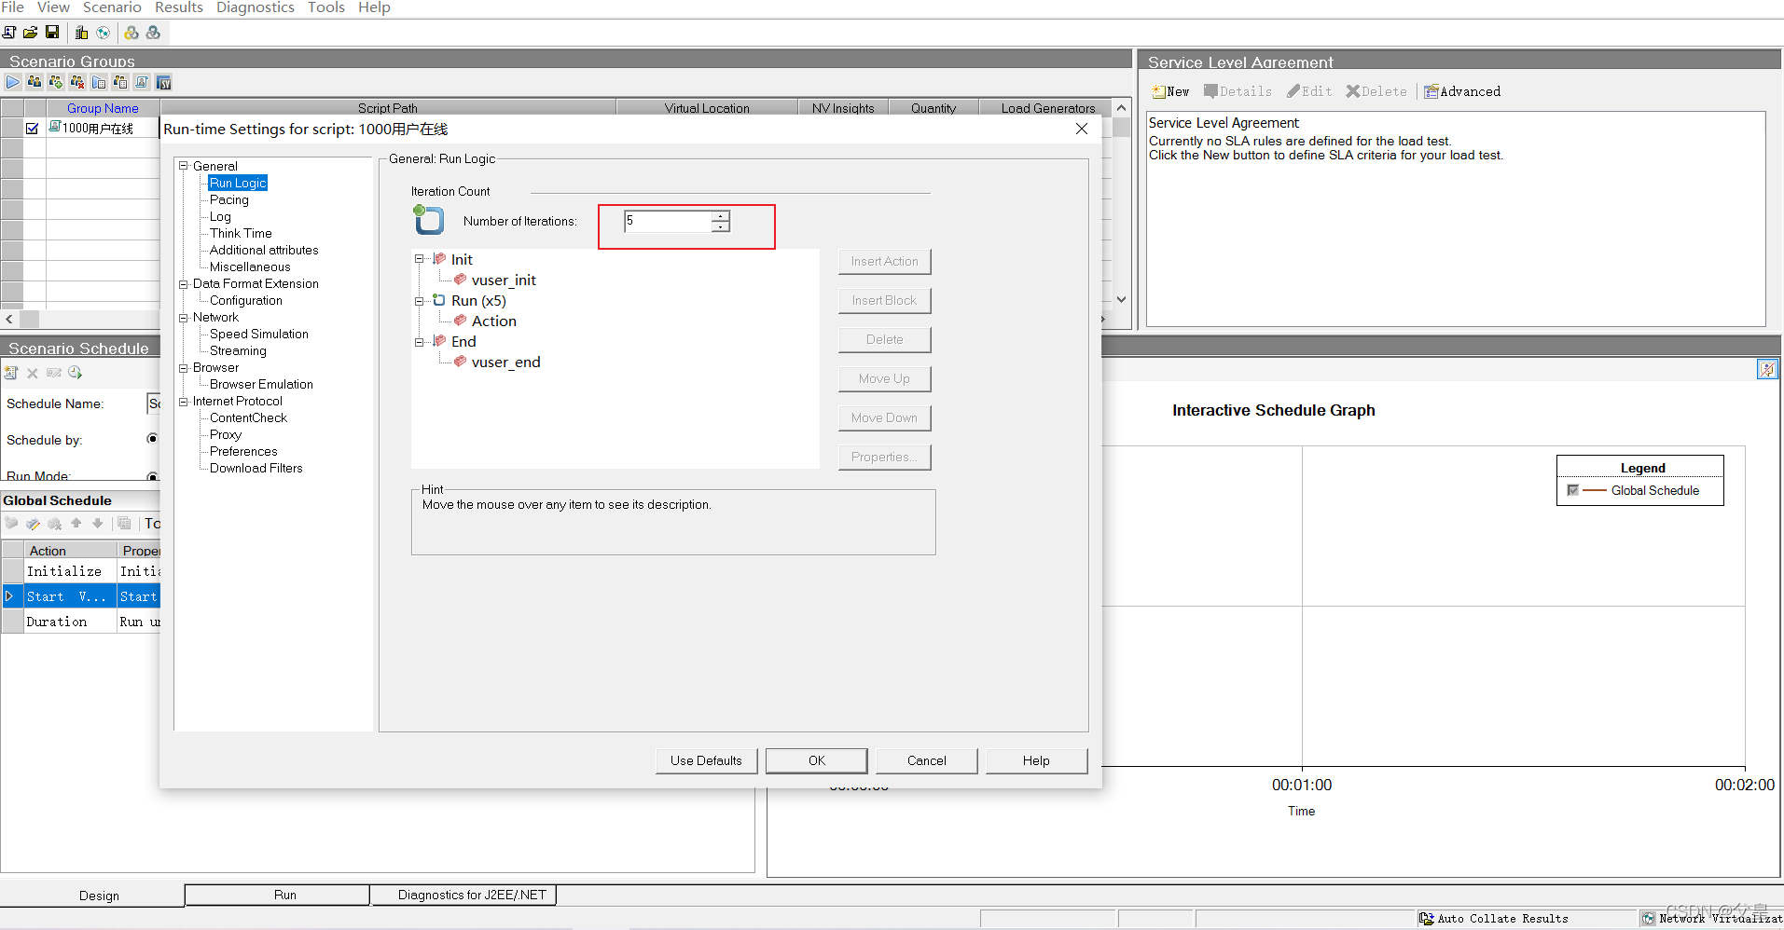
Task: Open a scenario with the folder icon
Action: pos(31,33)
